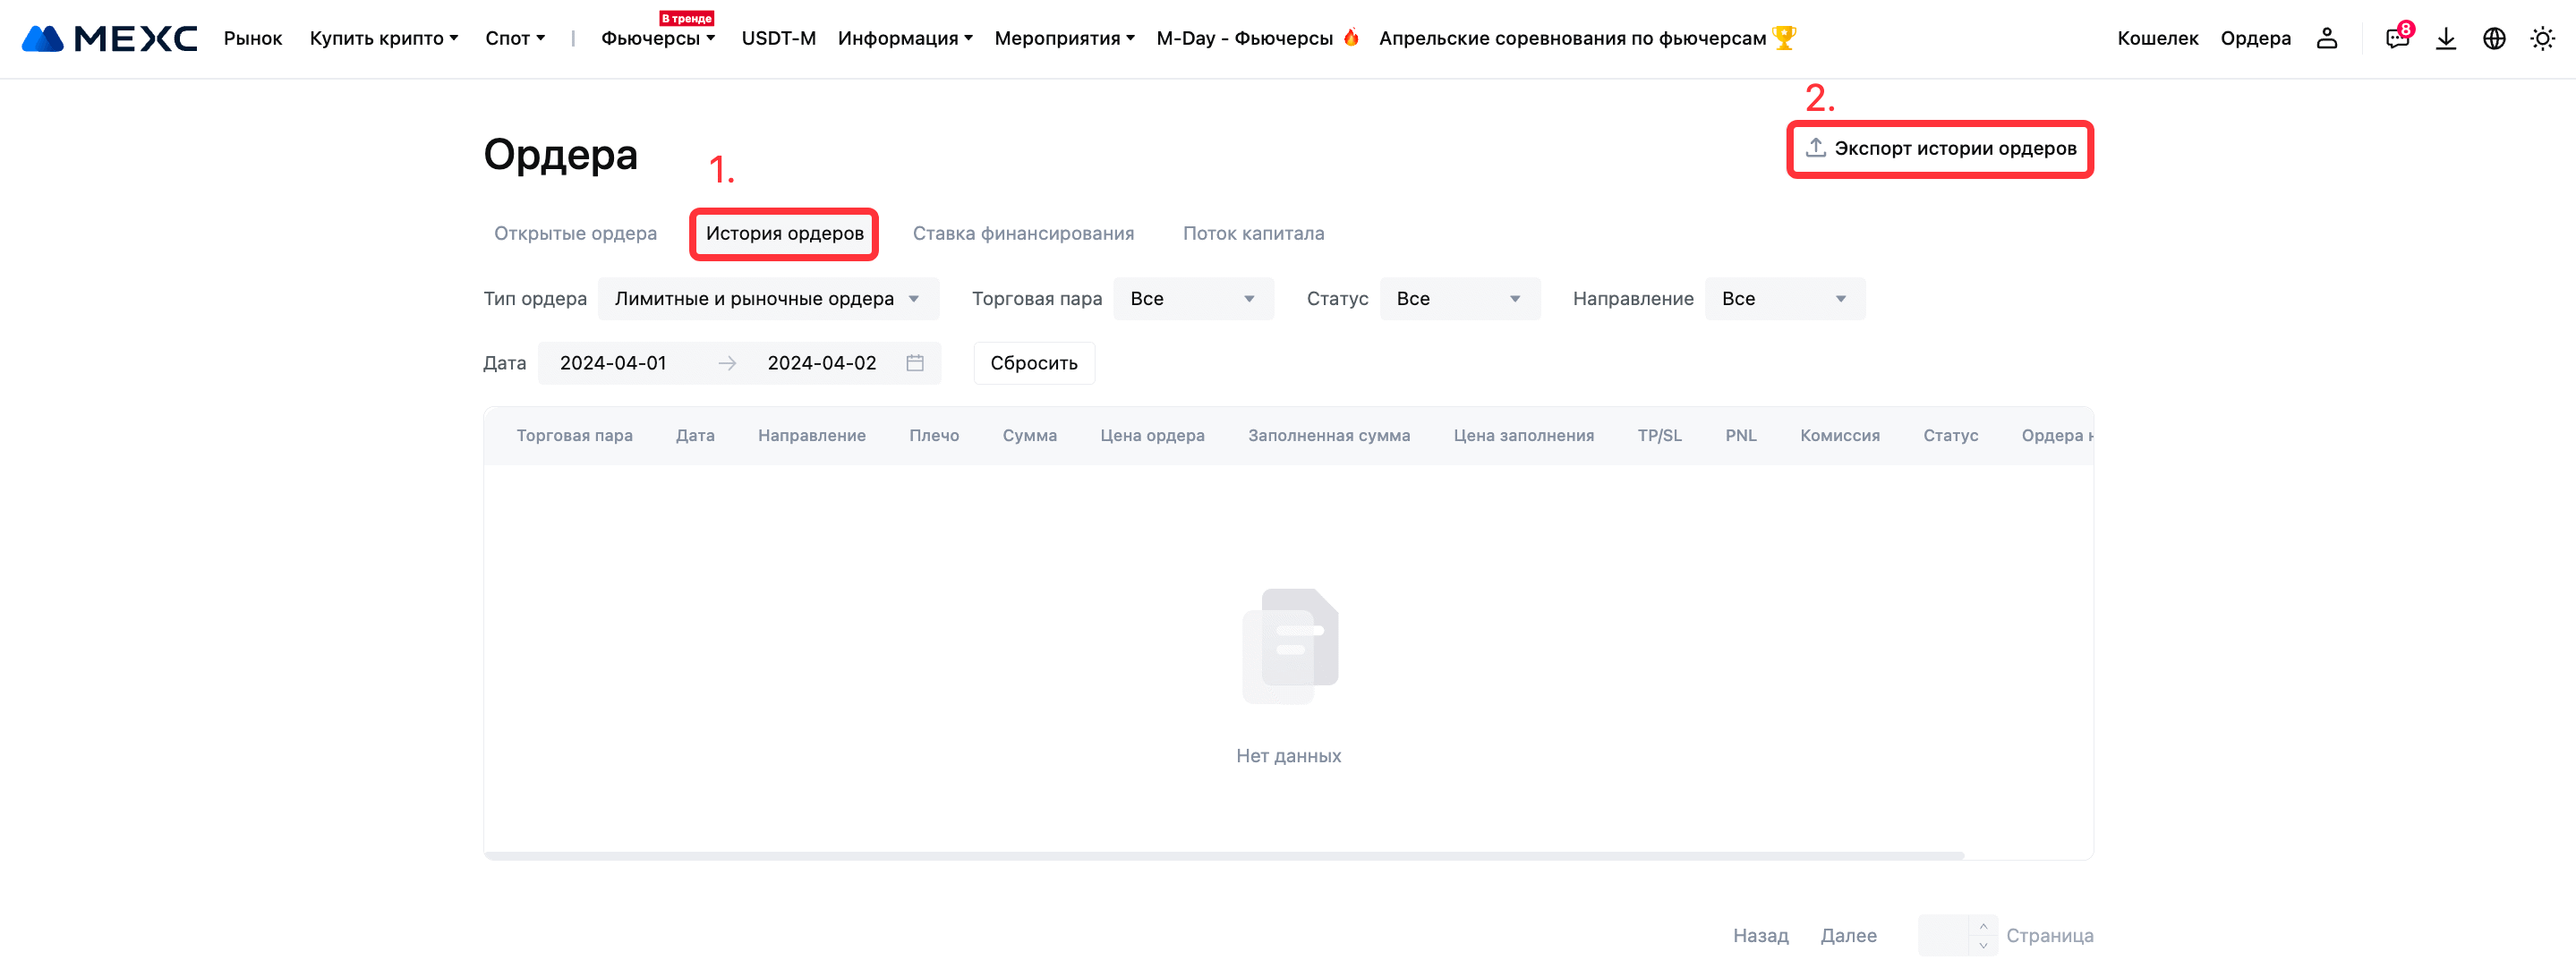Open the user profile icon
The image size is (2576, 977).
coord(2326,38)
